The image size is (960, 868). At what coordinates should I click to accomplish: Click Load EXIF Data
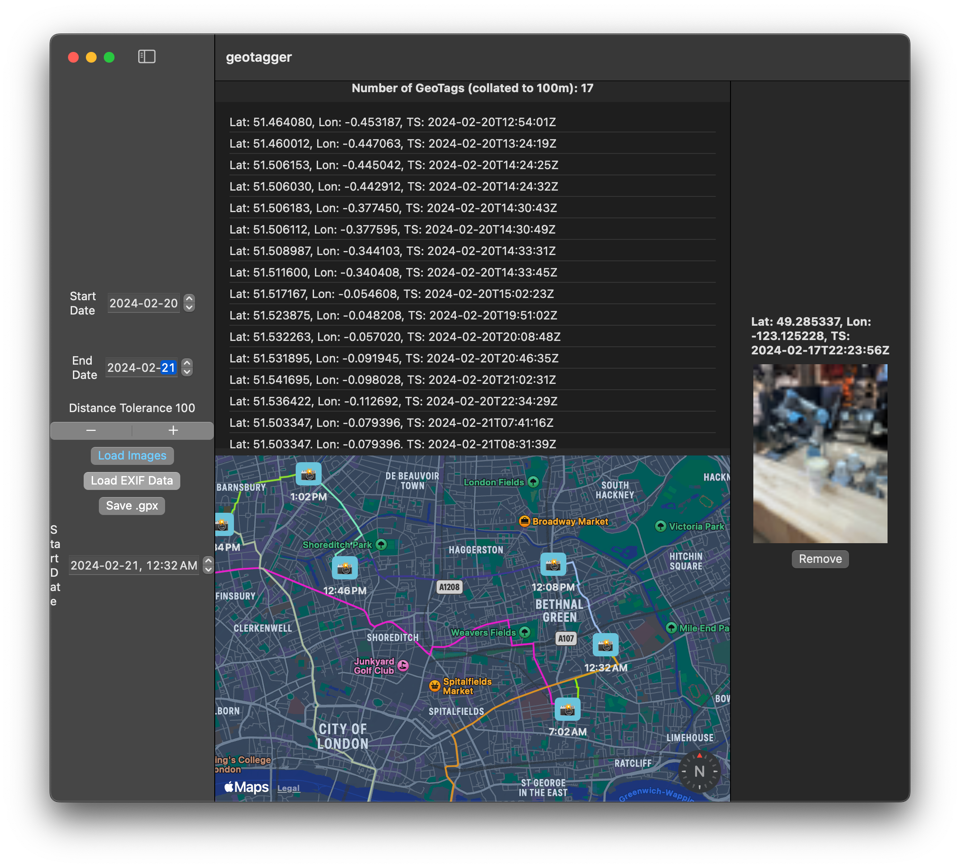pyautogui.click(x=132, y=481)
